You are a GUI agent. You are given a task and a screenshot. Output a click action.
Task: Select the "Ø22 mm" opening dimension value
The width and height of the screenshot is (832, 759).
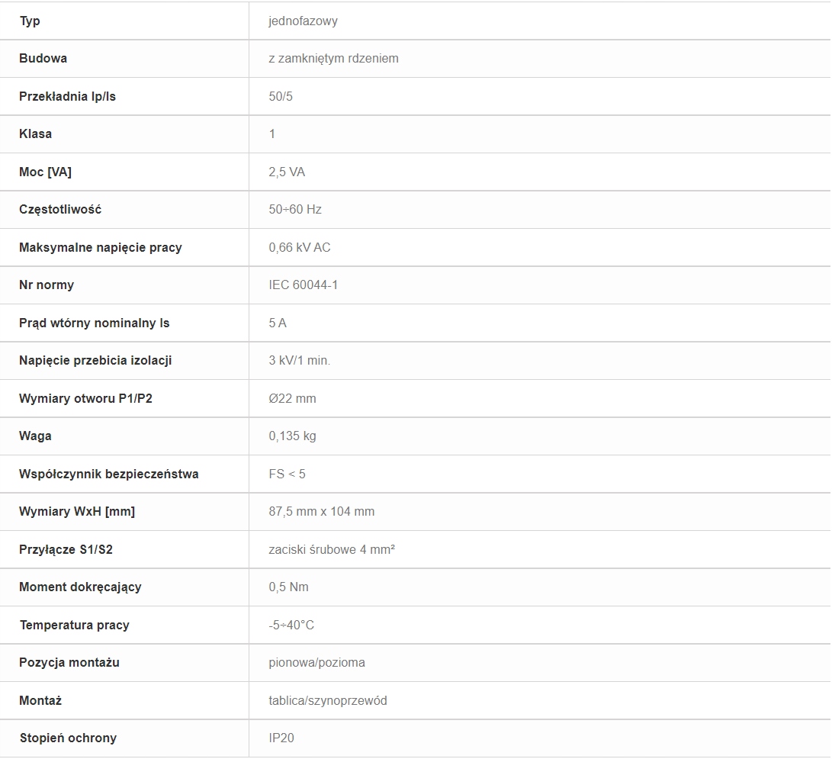click(x=292, y=398)
